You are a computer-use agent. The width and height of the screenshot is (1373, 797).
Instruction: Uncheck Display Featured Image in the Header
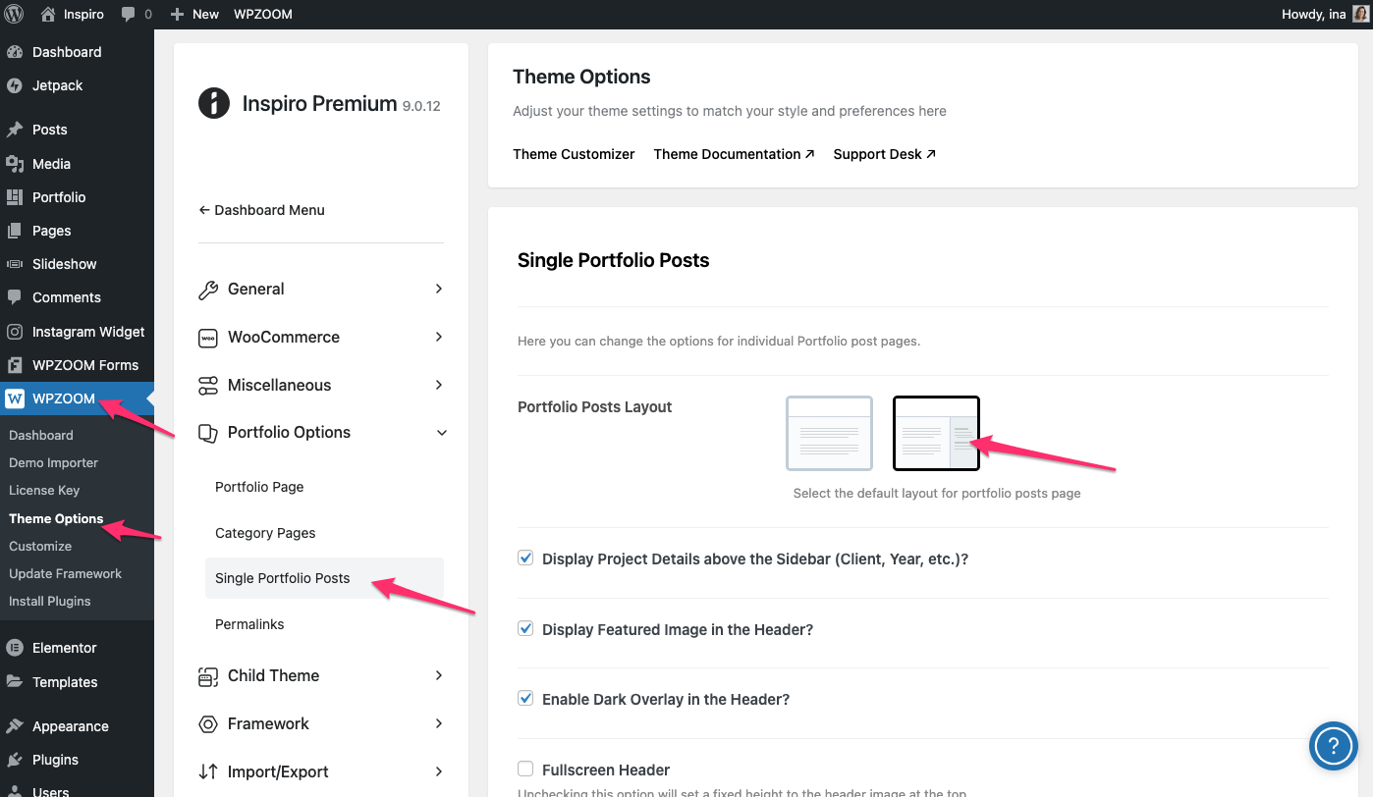[525, 629]
